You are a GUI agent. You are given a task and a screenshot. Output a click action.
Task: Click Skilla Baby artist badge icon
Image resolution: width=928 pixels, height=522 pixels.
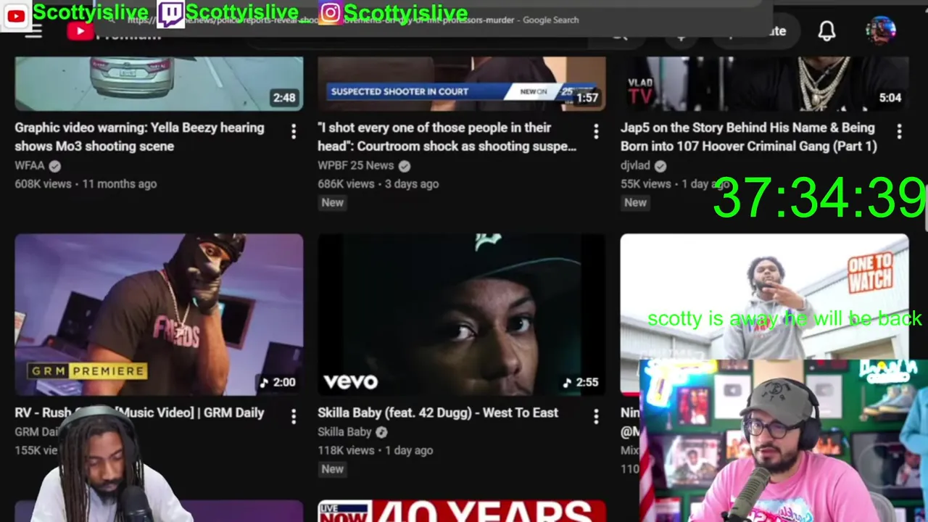(381, 432)
